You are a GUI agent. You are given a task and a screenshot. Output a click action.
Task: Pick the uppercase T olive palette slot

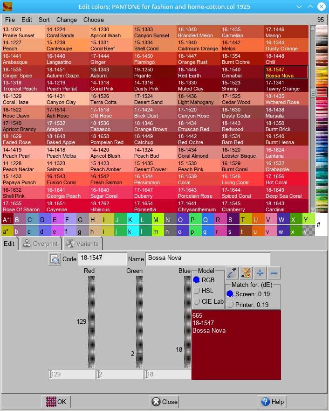245,219
